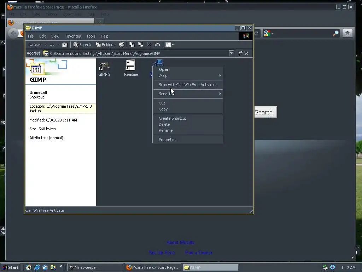Switch to Minesweeper taskbar button

[x=95, y=267]
